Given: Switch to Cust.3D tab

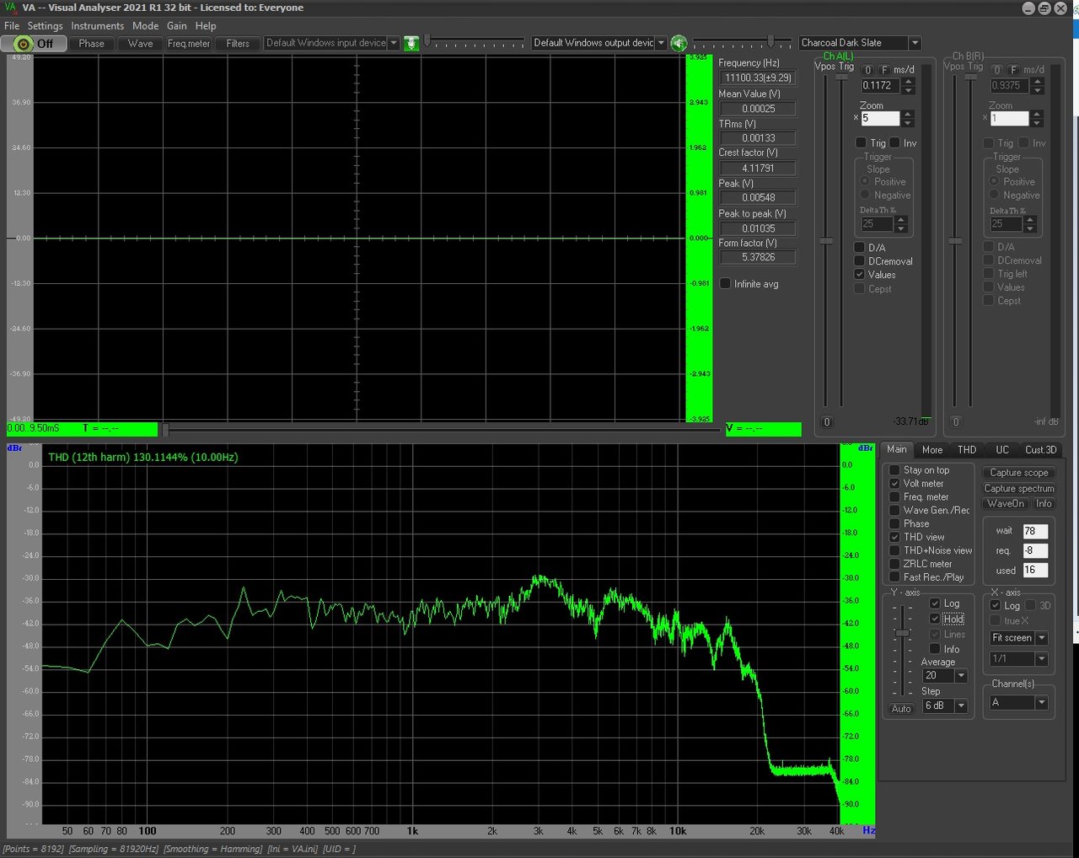Looking at the screenshot, I should coord(1040,450).
